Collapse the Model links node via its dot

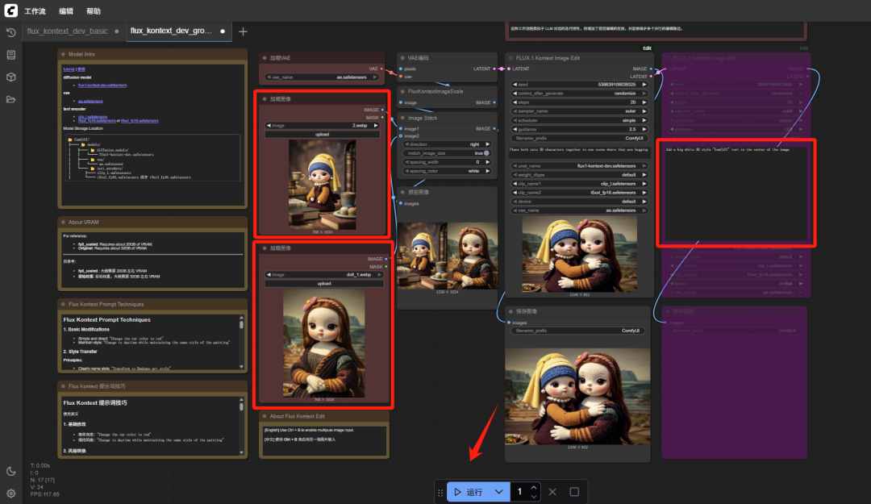coord(64,54)
